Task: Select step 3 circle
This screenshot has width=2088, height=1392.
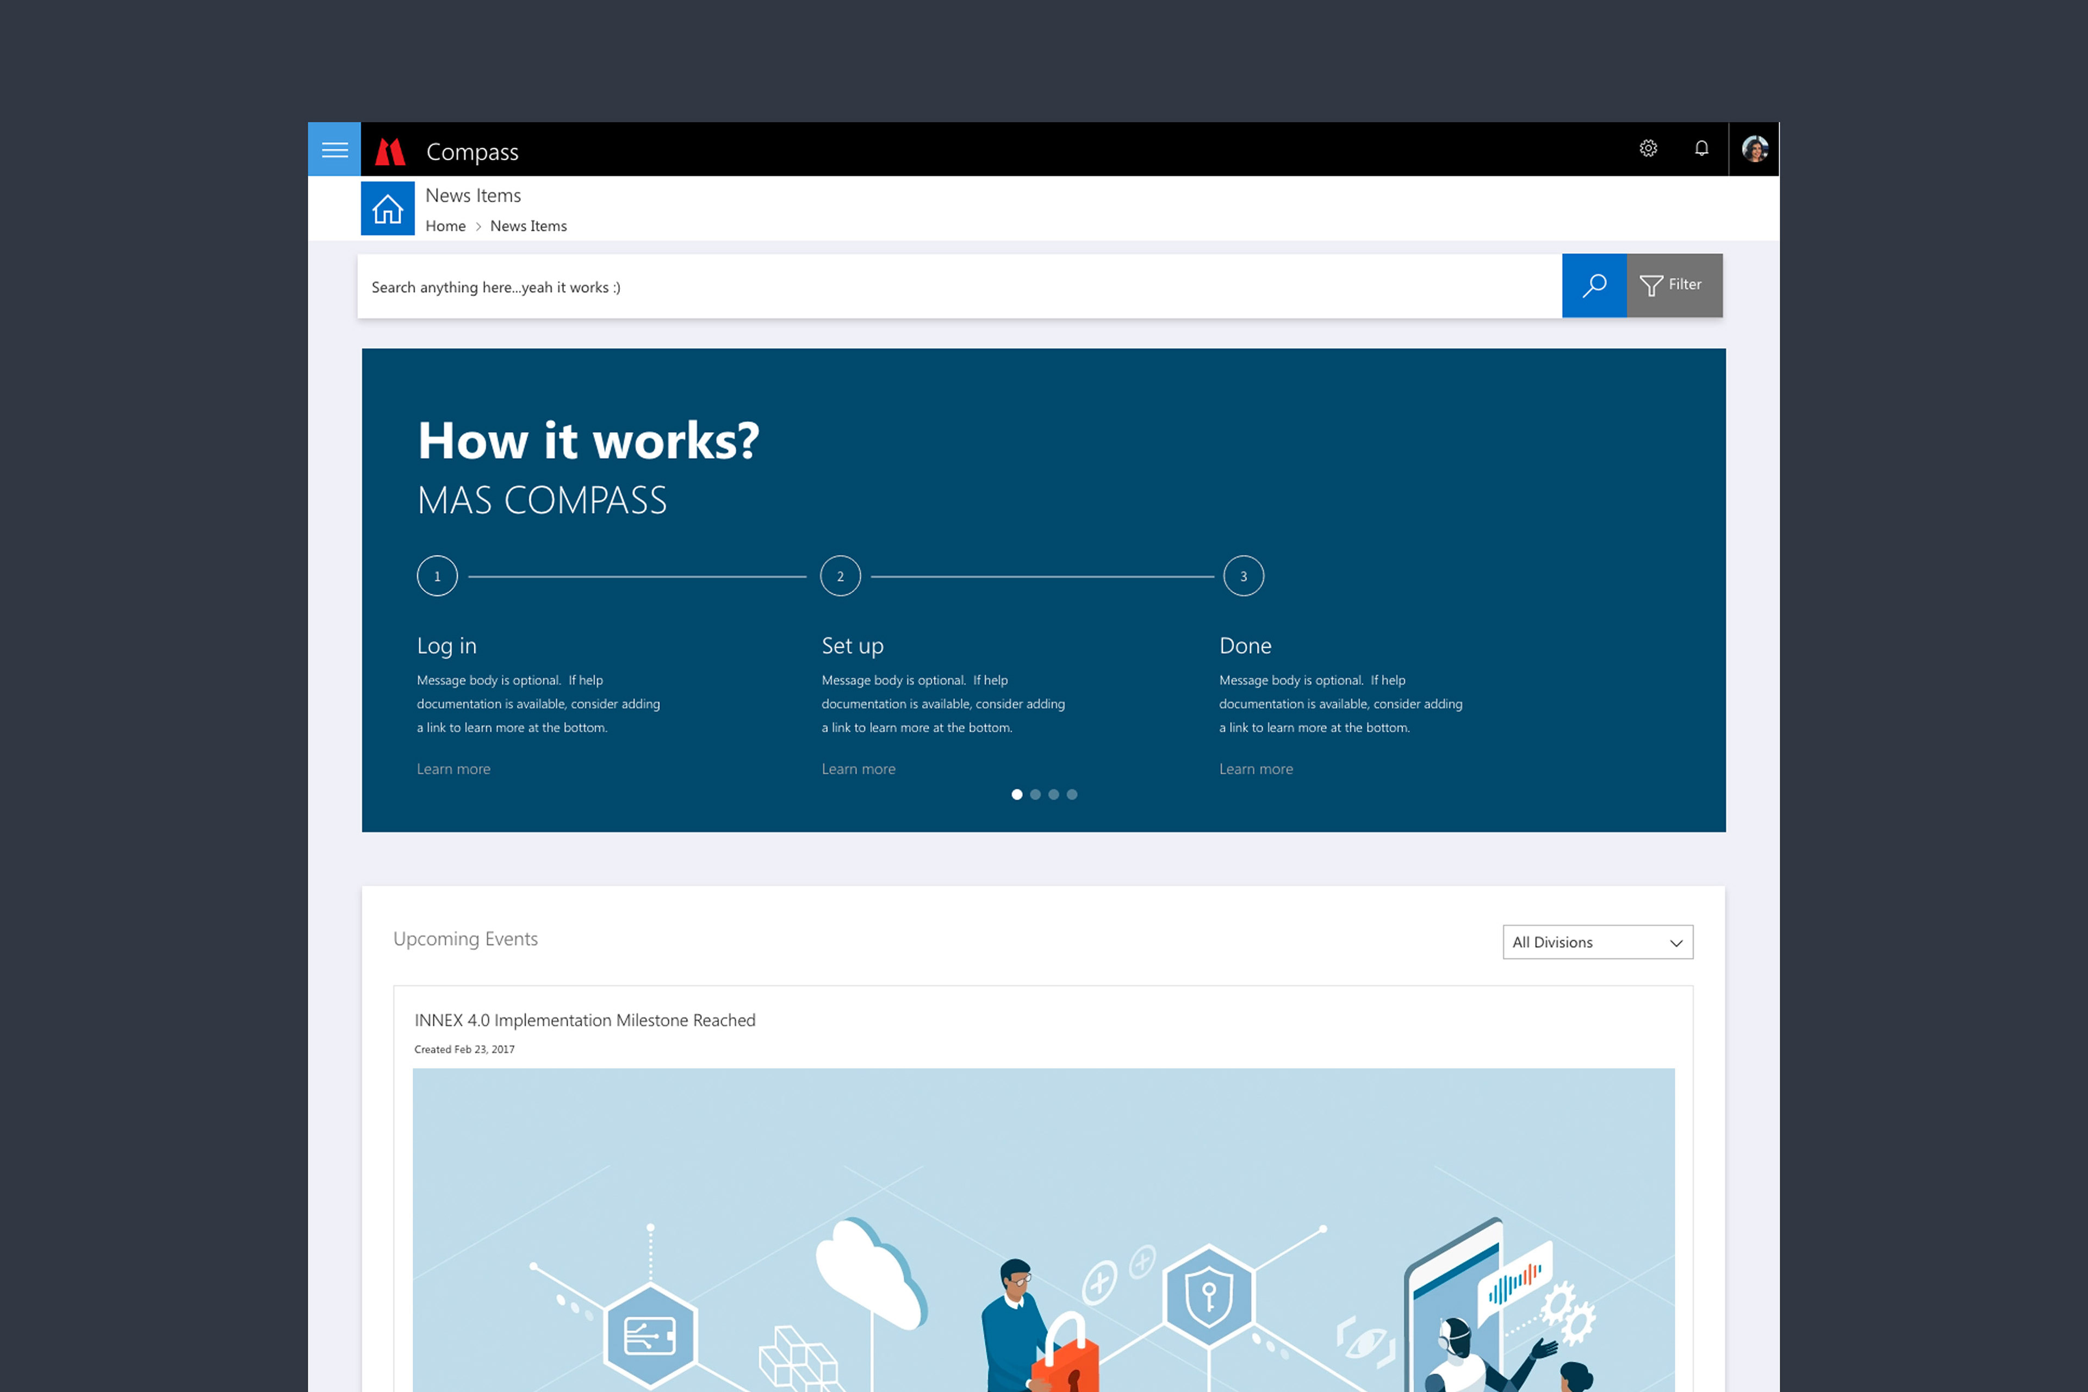Action: (x=1243, y=576)
